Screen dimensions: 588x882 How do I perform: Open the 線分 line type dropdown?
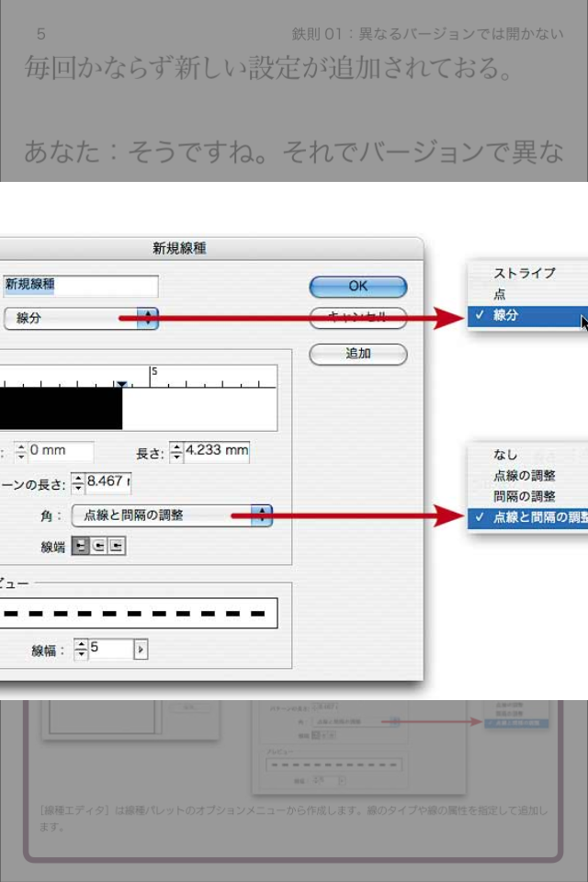[81, 319]
